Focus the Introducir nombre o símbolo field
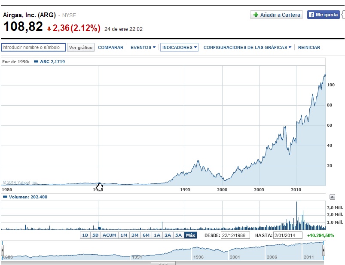The image size is (345, 265). coord(34,47)
